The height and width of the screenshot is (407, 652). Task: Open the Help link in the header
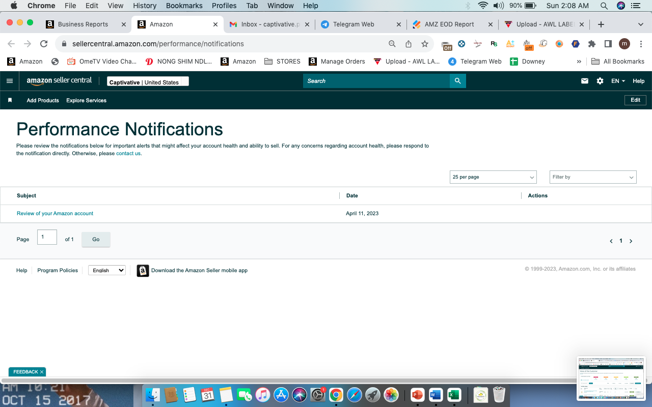[638, 81]
